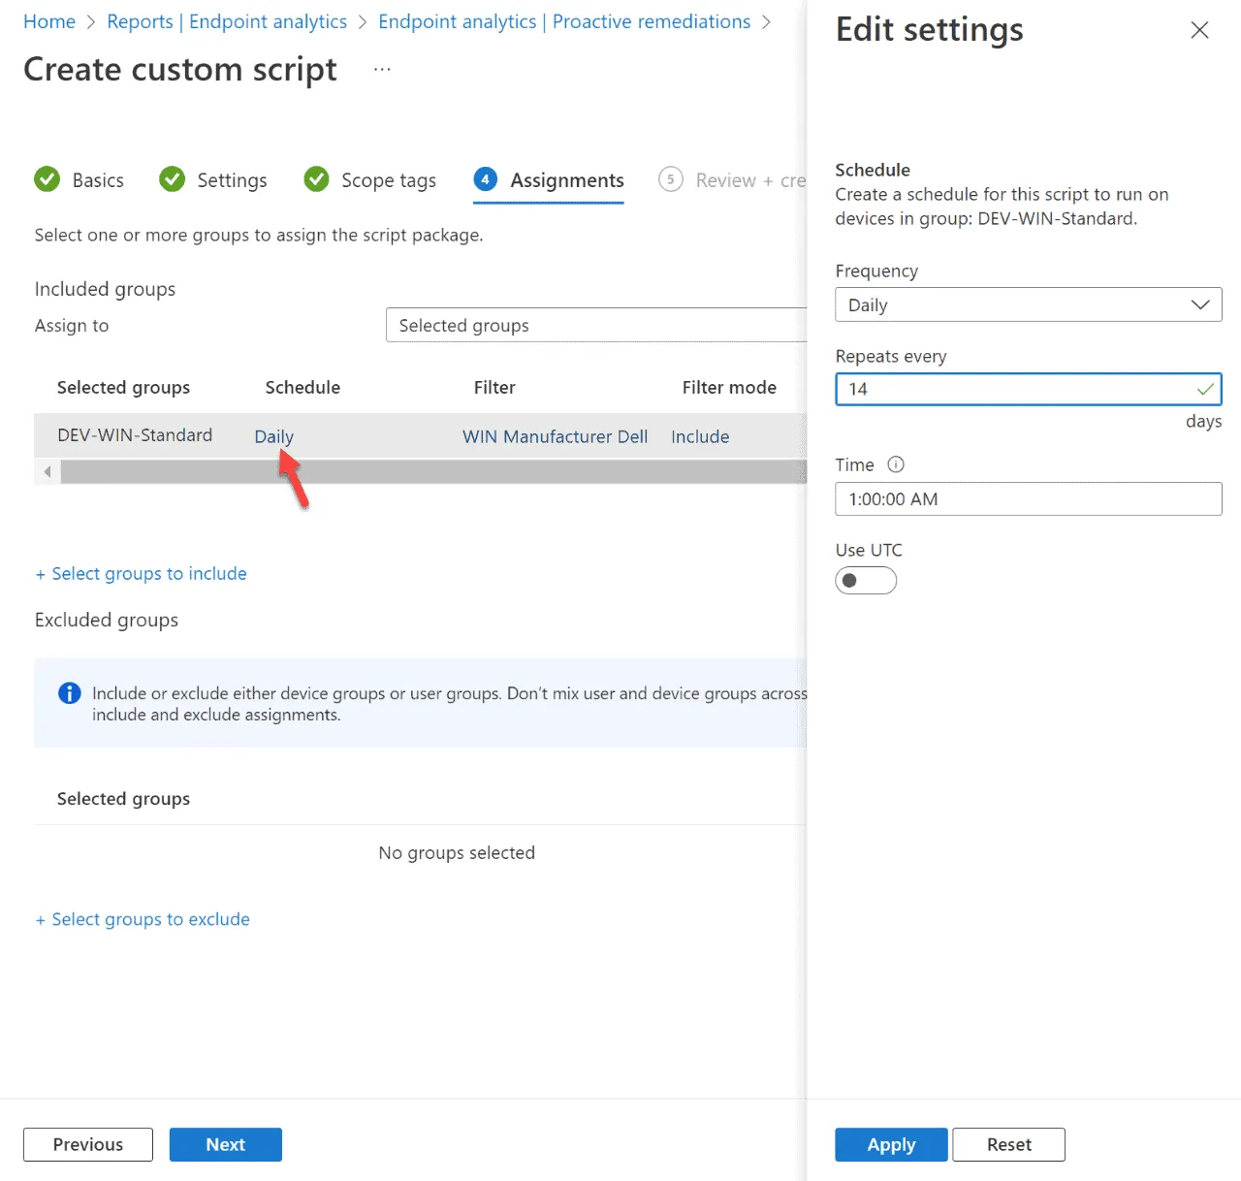Screen dimensions: 1241x1181
Task: Click the Daily schedule link
Action: coord(274,436)
